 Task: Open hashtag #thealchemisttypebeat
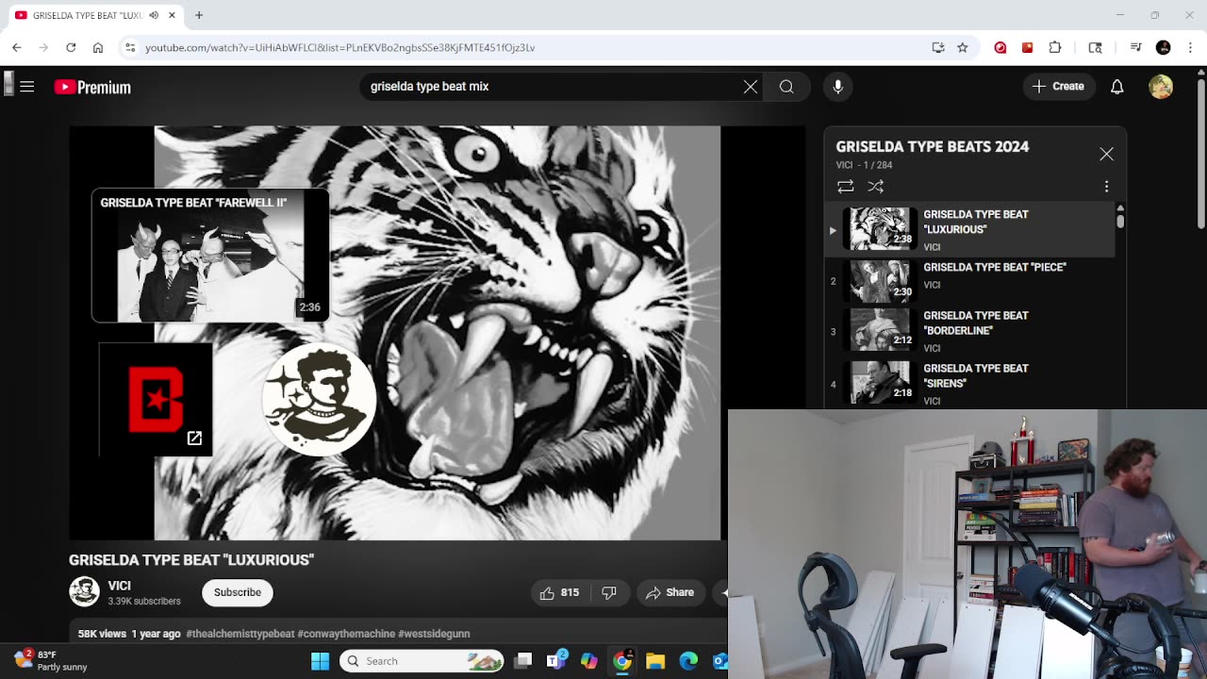click(x=240, y=634)
